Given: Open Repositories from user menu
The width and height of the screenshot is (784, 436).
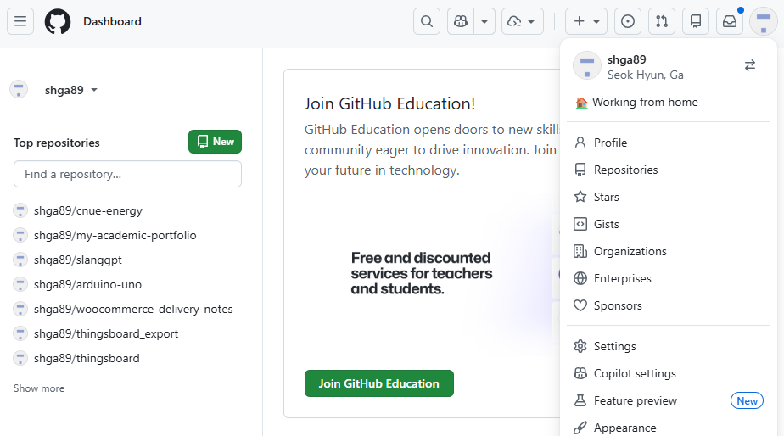Looking at the screenshot, I should point(668,170).
